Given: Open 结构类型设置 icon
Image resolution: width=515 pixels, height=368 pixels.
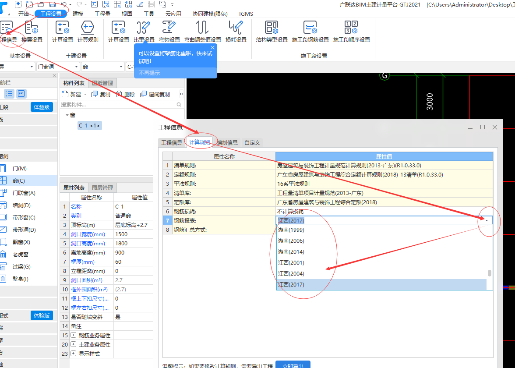Looking at the screenshot, I should point(272,32).
